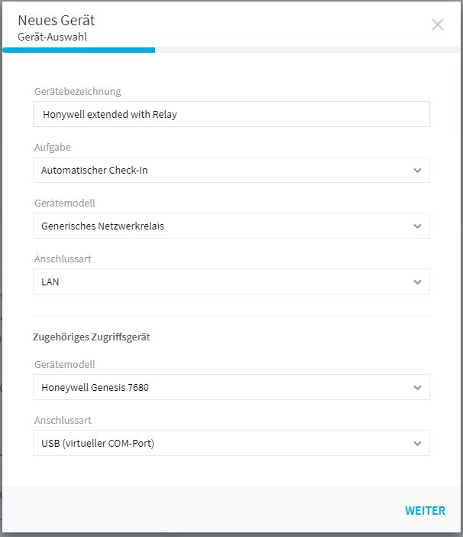Viewport: 463px width, 537px height.
Task: Open the LAN Anschlussart dropdown
Action: click(231, 282)
